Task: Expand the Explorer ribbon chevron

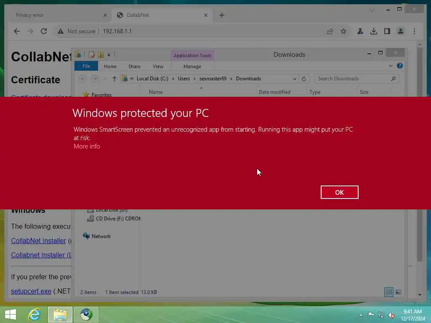Action: pos(390,66)
